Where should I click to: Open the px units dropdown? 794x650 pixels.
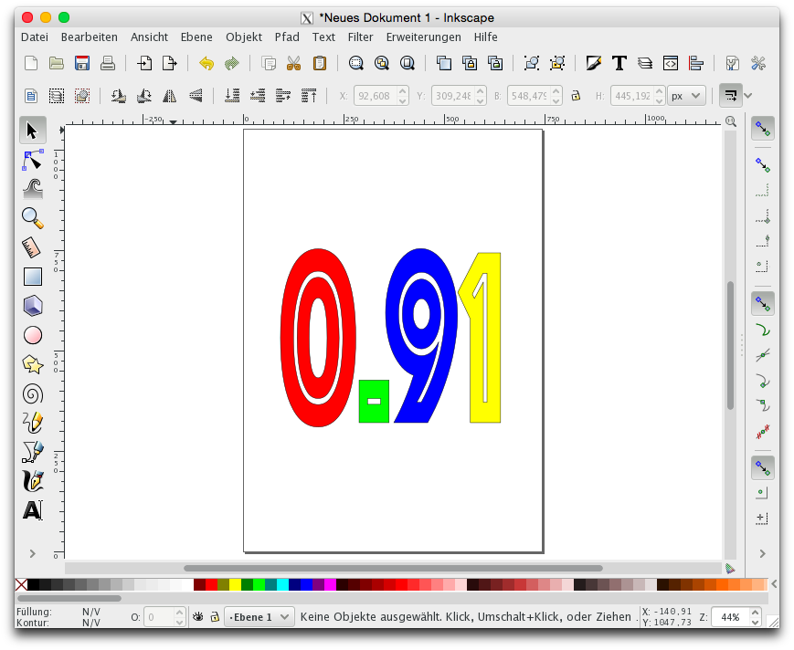[686, 95]
